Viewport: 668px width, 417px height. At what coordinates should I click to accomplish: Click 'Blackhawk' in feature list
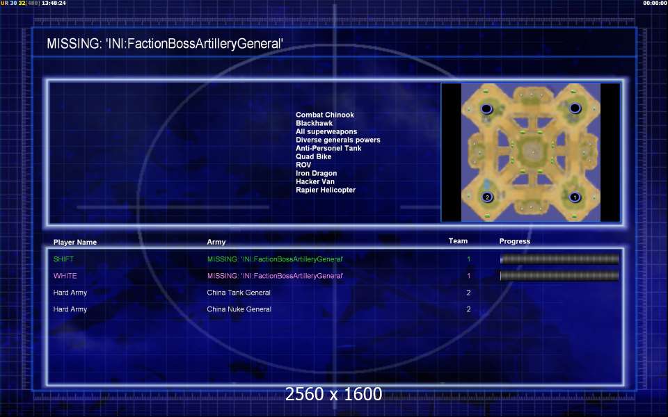(x=314, y=123)
